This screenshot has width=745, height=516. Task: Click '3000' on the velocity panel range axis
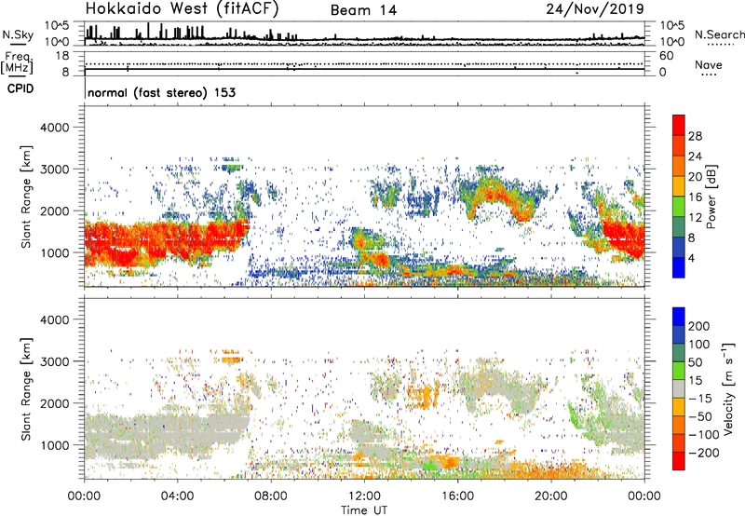coord(54,361)
